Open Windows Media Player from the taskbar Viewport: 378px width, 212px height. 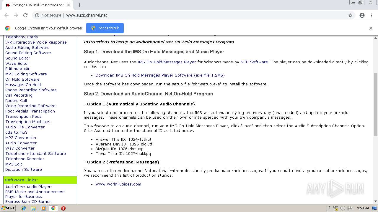click(x=43, y=208)
